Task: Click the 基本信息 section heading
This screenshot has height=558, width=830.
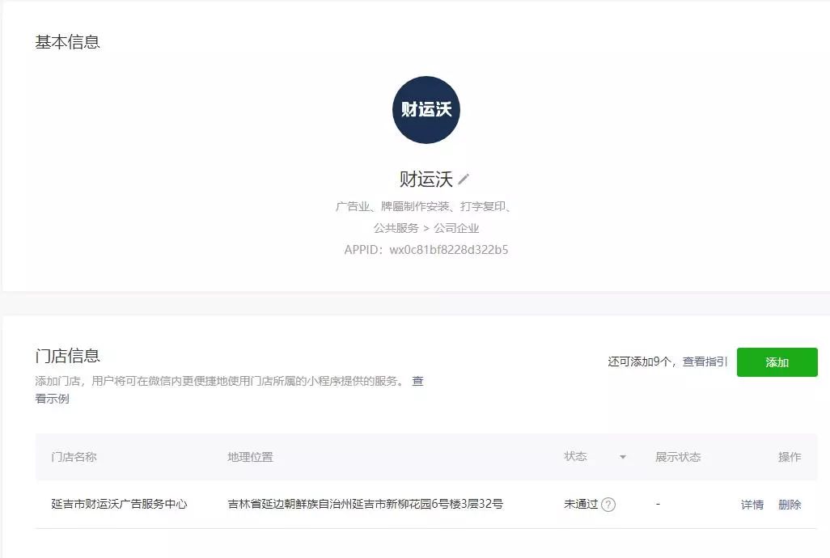Action: point(68,42)
